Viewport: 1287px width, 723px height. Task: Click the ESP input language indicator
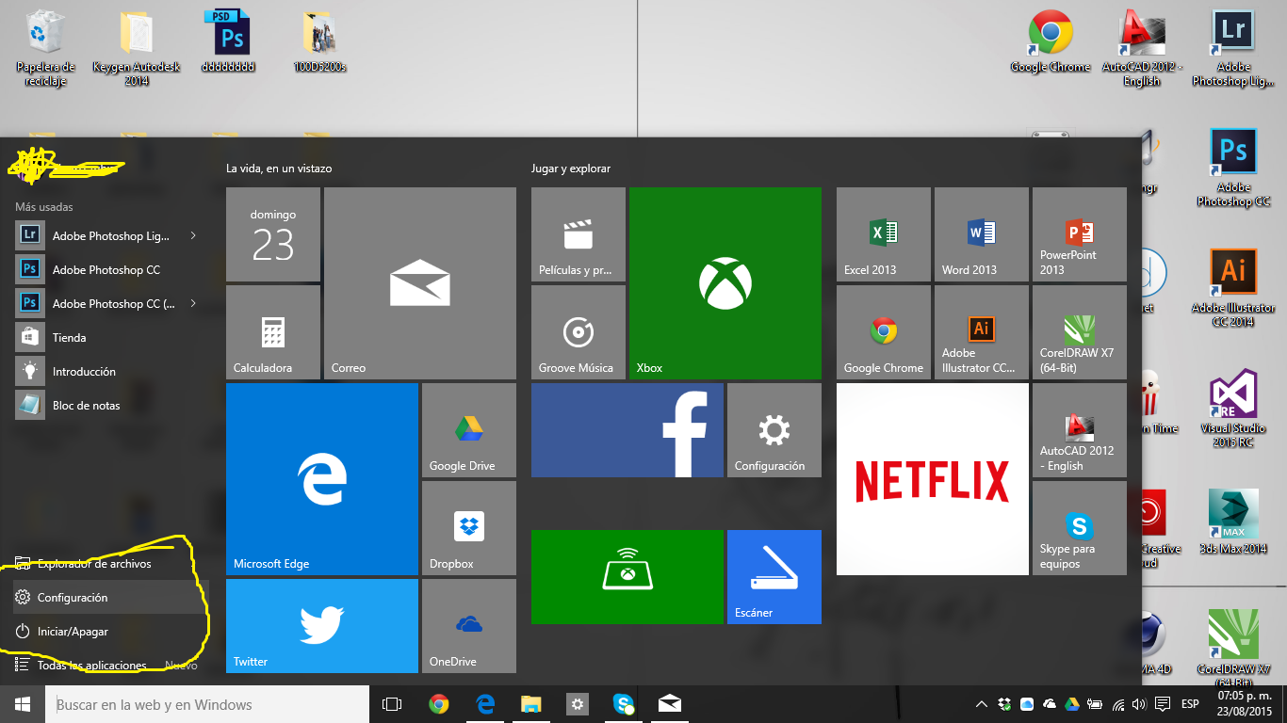coord(1190,704)
